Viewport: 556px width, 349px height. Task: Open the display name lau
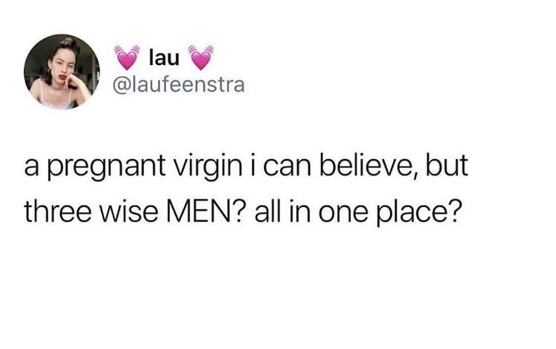[164, 58]
